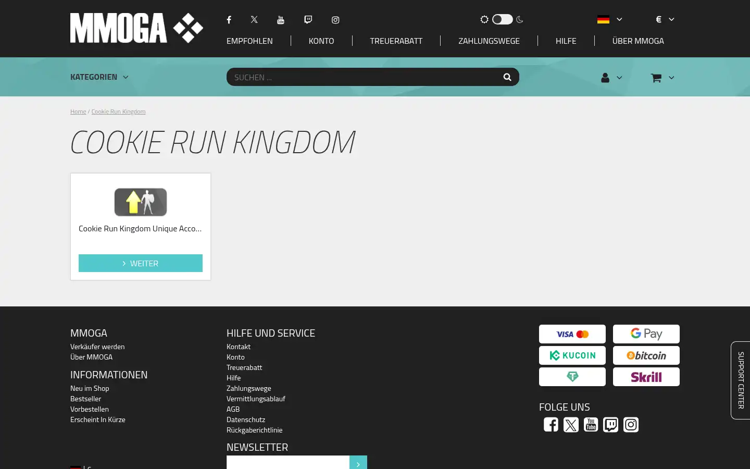
Task: Click Skrill payment badge
Action: (646, 377)
